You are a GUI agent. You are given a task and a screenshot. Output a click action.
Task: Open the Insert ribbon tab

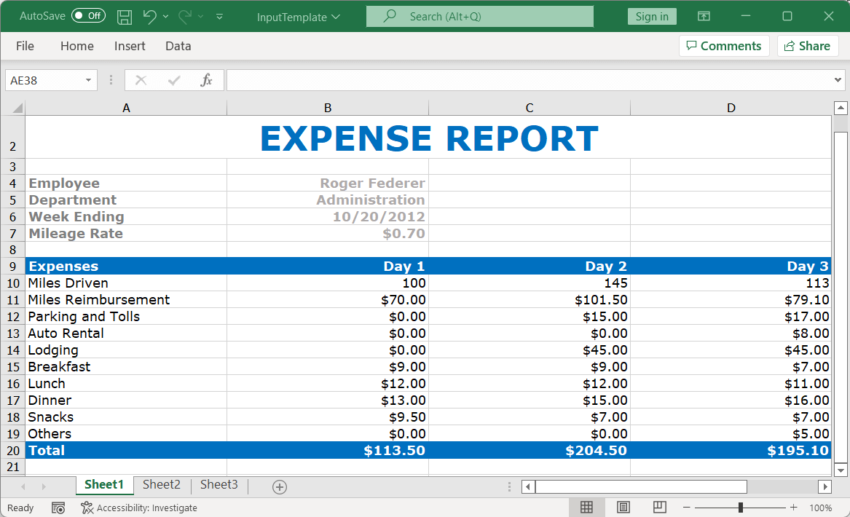(x=130, y=46)
